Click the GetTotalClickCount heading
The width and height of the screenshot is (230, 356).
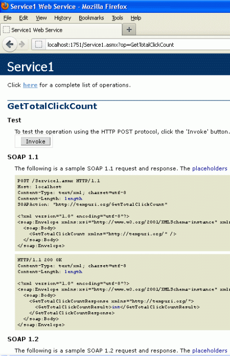coord(52,106)
